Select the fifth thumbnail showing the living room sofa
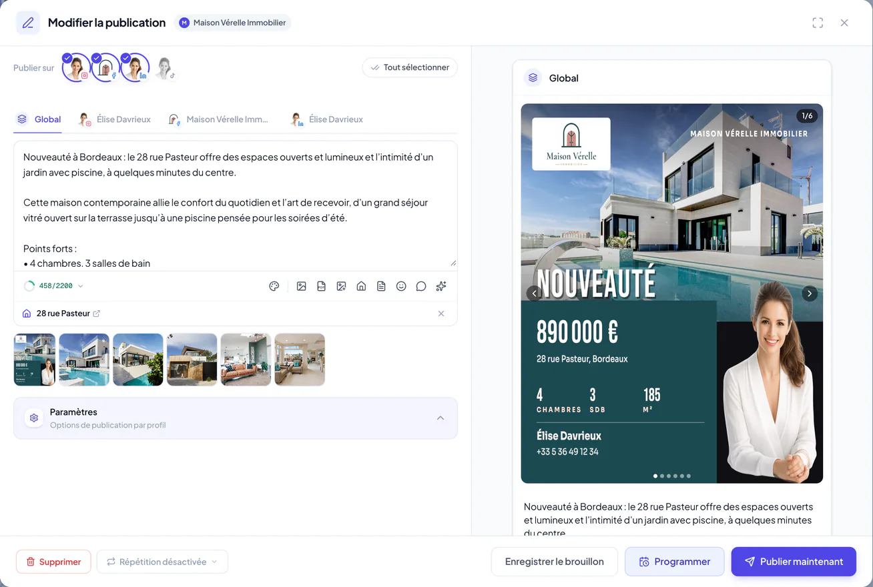The height and width of the screenshot is (587, 873). pyautogui.click(x=246, y=360)
